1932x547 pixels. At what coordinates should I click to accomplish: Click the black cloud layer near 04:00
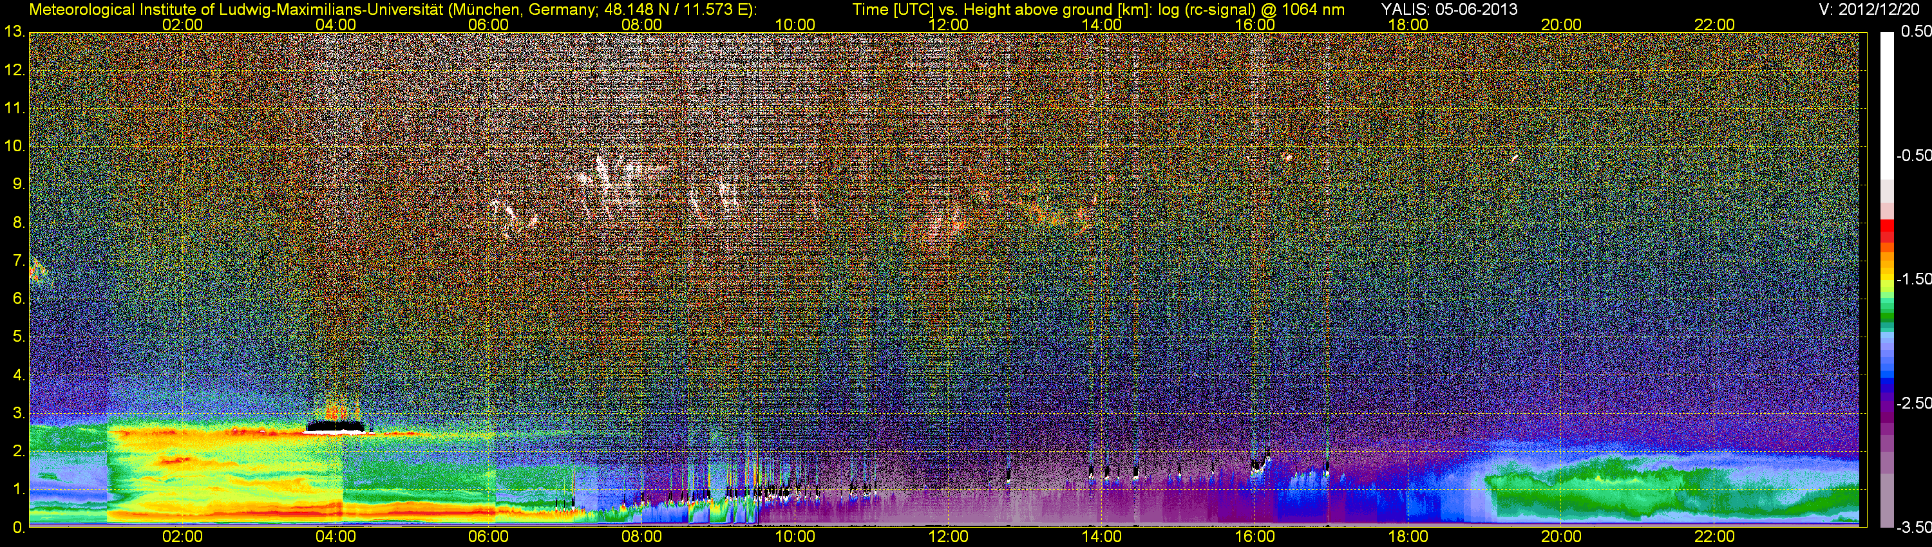click(x=336, y=427)
